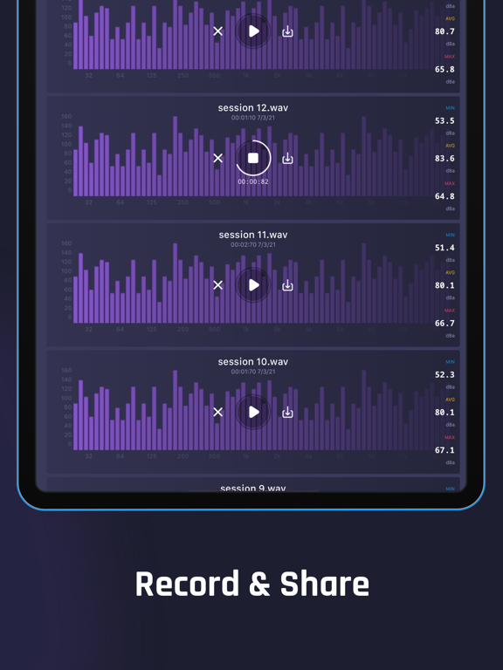Click the 52.3 value in session 10
This screenshot has height=670, width=503.
click(444, 375)
